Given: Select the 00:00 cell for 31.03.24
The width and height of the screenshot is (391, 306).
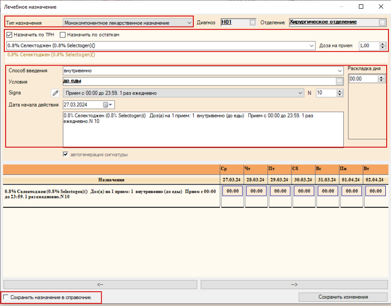Looking at the screenshot, I should pos(328,191).
